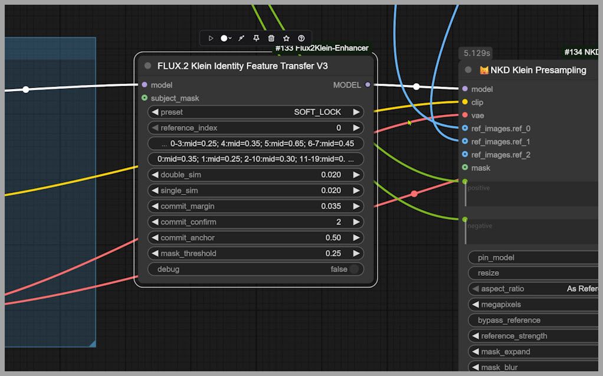Decrease mask_expand with the left arrow
Viewport: 603px width, 376px height.
pyautogui.click(x=476, y=352)
